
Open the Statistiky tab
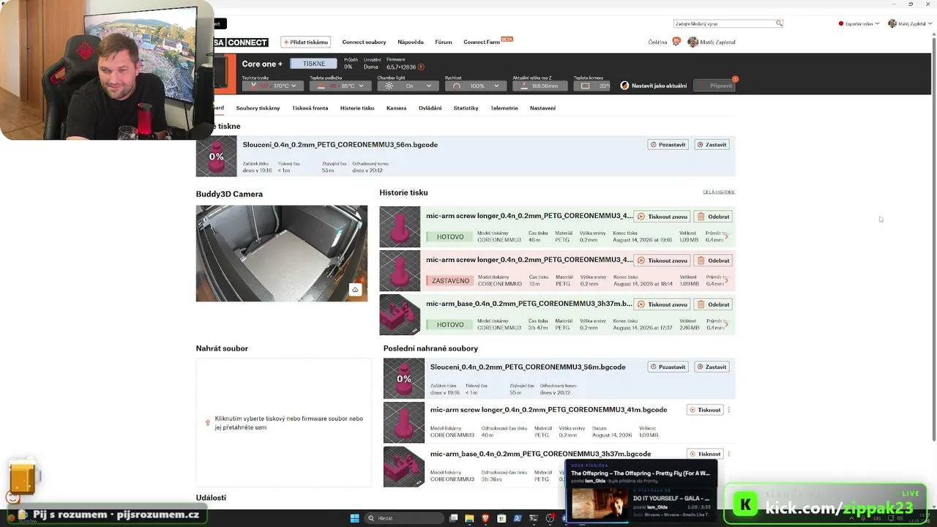click(466, 108)
